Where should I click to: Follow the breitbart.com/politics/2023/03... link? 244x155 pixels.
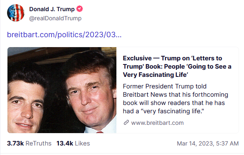pyautogui.click(x=64, y=34)
